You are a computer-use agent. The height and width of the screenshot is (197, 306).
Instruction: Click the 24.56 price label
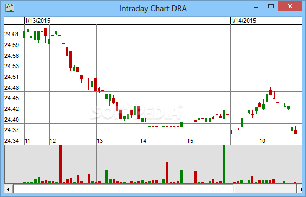(x=11, y=56)
